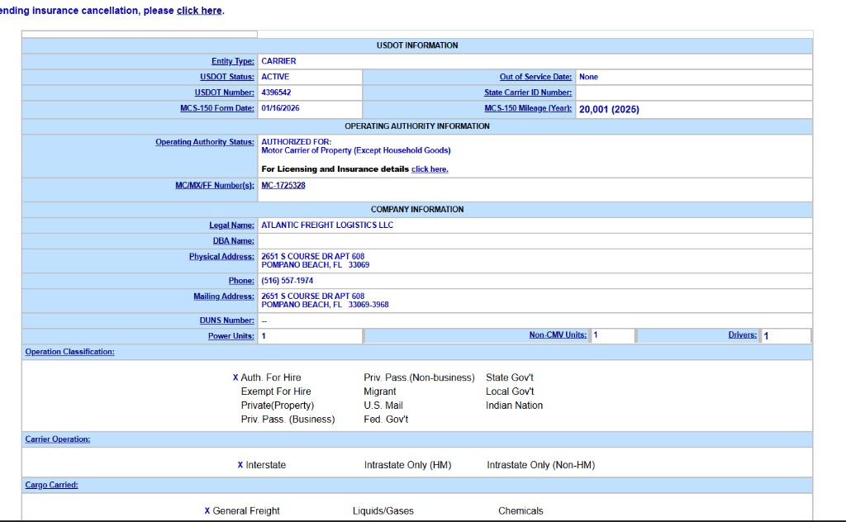Click the USDOT Number label link
Image resolution: width=846 pixels, height=522 pixels.
click(224, 93)
